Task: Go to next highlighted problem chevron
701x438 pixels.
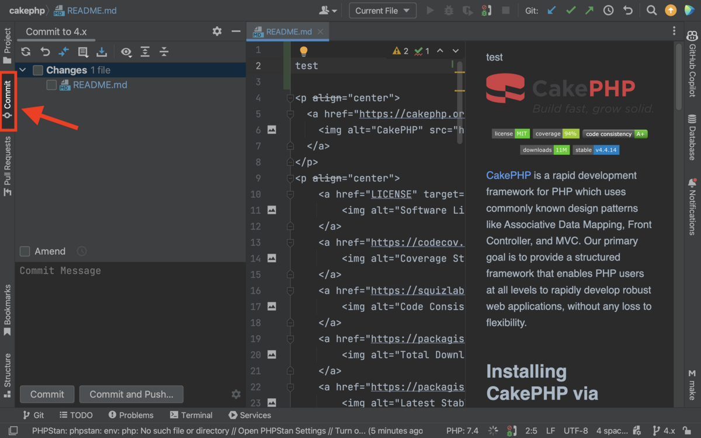Action: tap(456, 51)
